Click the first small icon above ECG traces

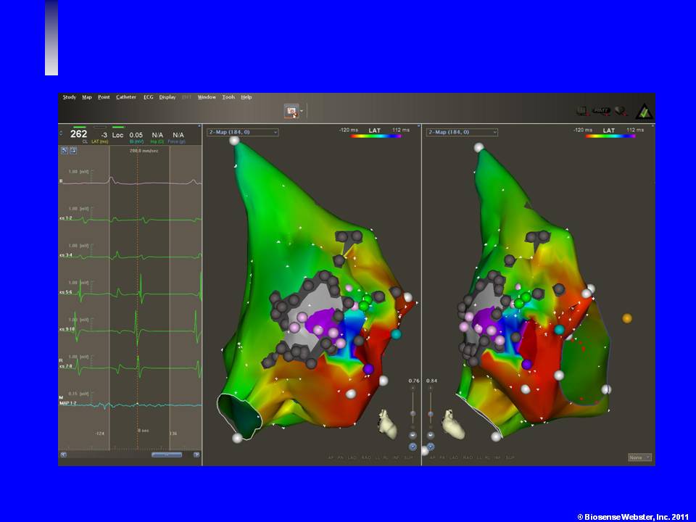coord(65,150)
